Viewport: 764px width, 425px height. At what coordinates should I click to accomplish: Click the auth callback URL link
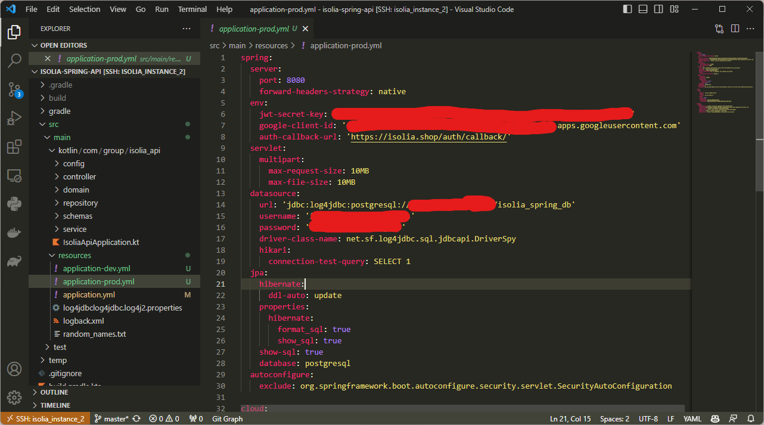point(429,137)
